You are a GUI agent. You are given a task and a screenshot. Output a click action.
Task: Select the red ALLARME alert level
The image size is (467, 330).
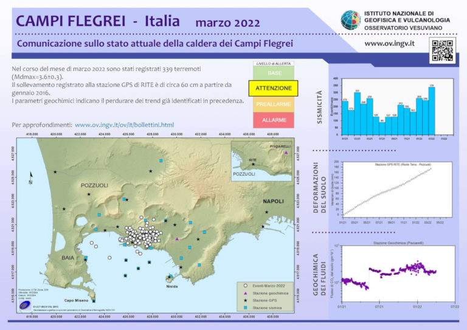pos(274,120)
